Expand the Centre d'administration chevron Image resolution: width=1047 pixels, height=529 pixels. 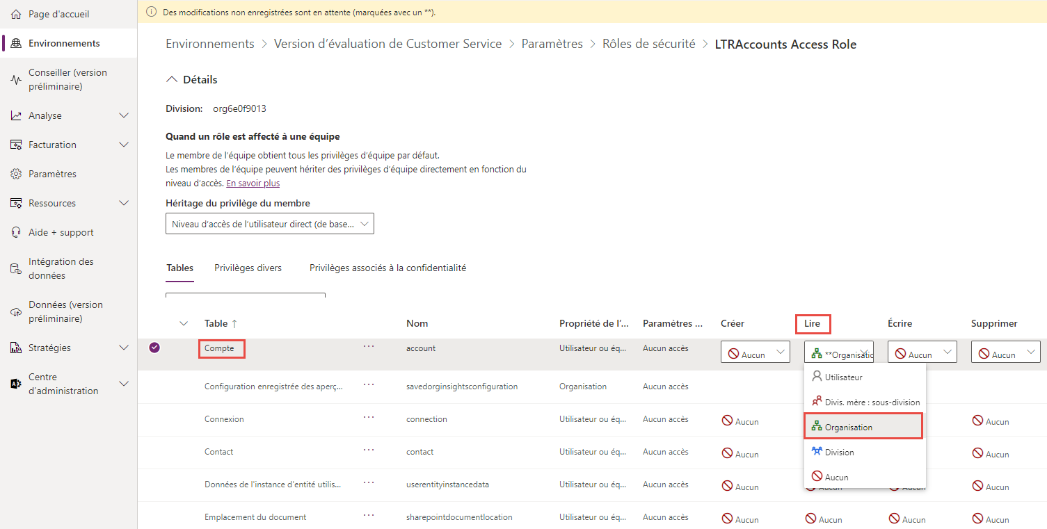124,384
